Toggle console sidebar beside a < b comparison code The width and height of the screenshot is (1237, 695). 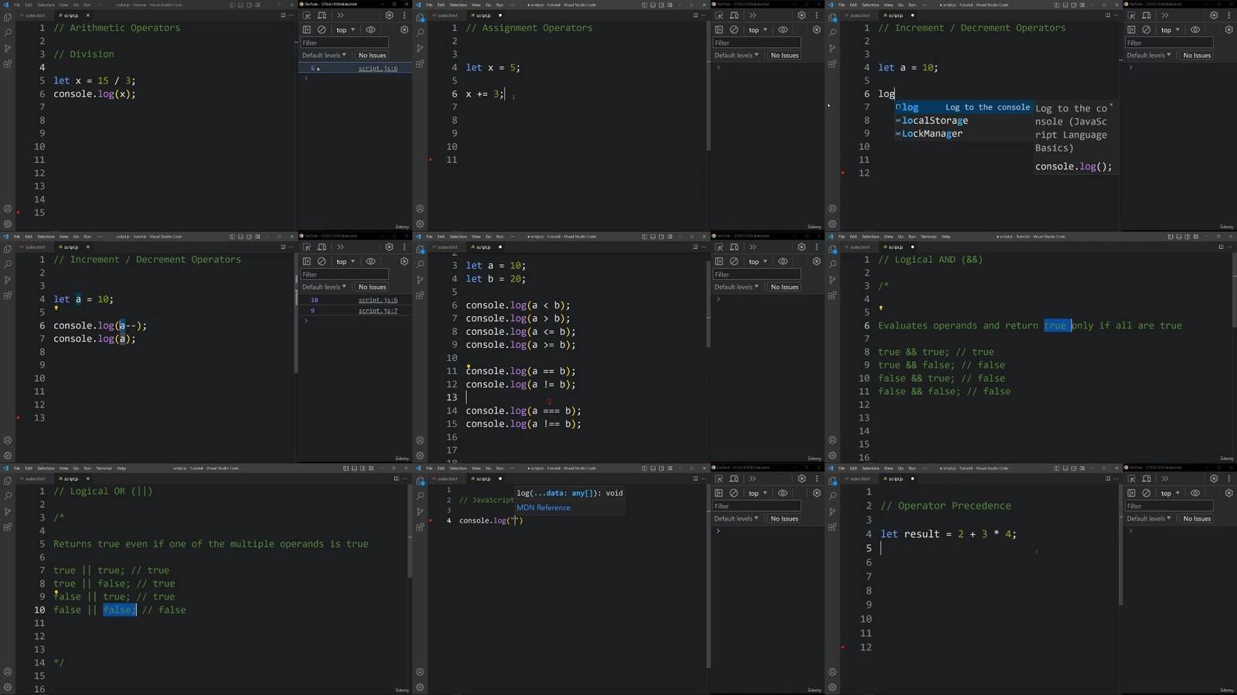(x=719, y=261)
